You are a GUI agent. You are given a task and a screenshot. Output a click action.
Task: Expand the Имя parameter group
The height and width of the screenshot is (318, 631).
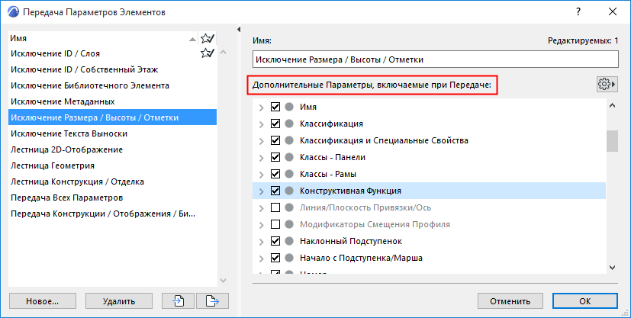click(262, 108)
